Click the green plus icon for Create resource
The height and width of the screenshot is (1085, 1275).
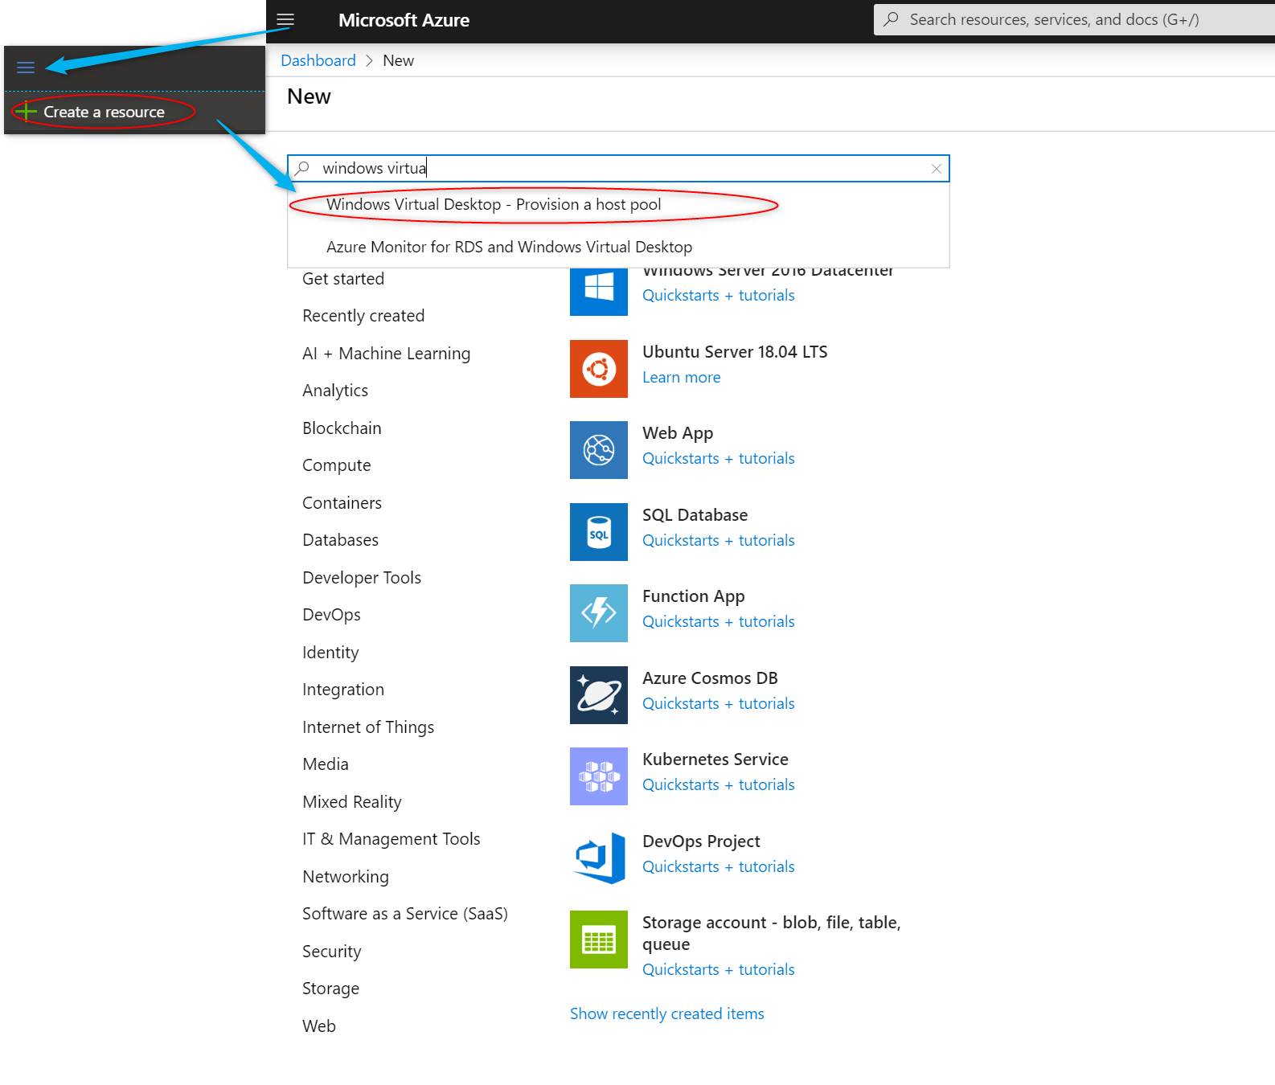click(x=26, y=112)
